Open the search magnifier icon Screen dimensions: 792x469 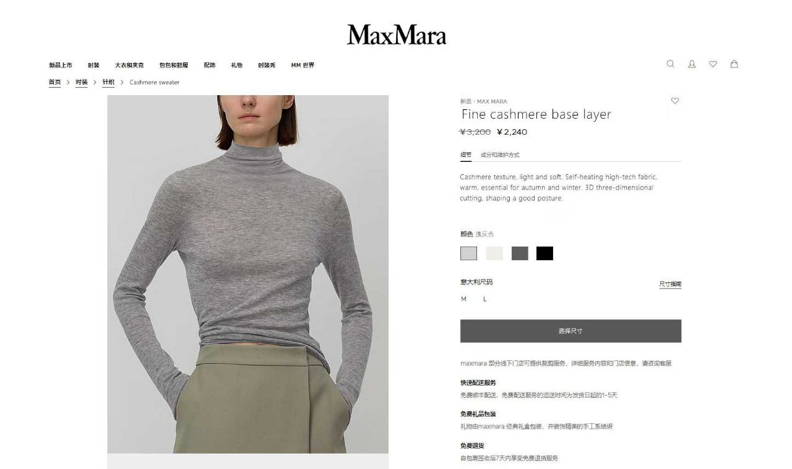click(670, 64)
